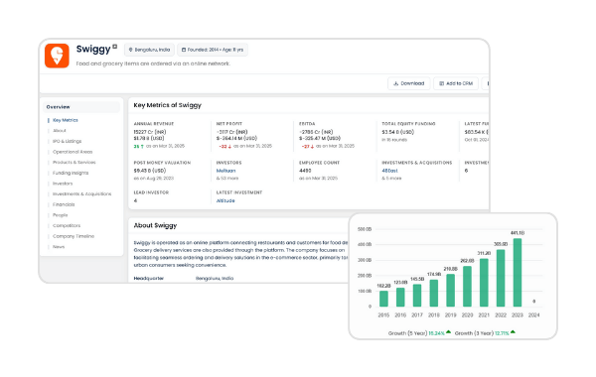Click the Download button
This screenshot has width=596, height=377.
tap(409, 83)
